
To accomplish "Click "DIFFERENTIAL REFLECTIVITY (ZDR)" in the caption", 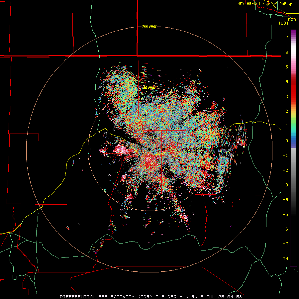I will (107, 297).
